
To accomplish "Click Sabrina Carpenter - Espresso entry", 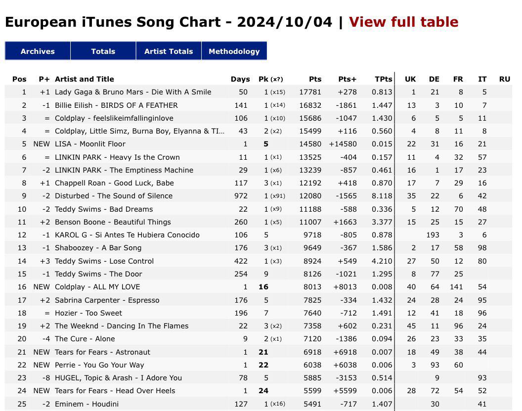I will coord(107,300).
